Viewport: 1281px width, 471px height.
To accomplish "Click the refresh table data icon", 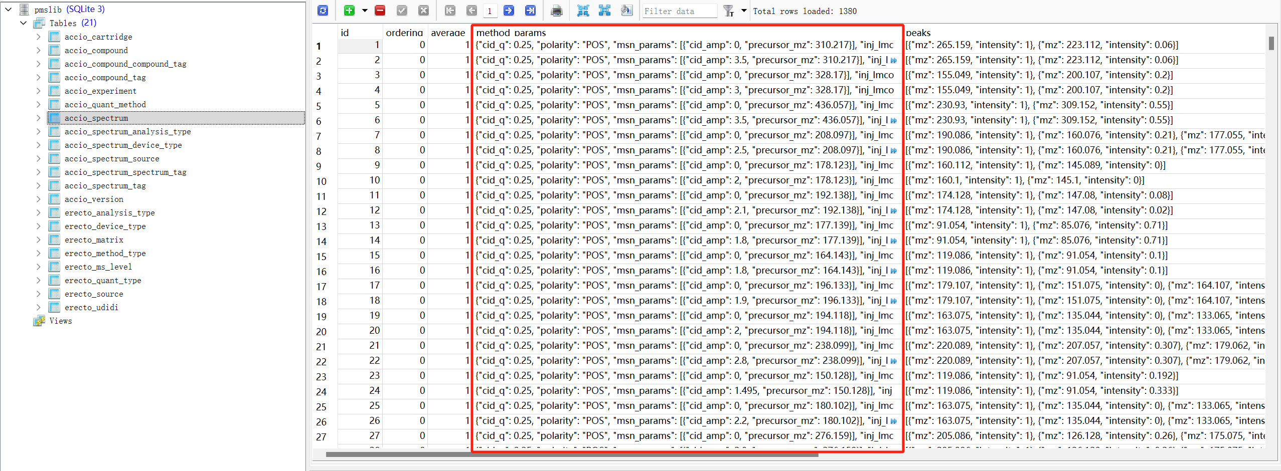I will [x=323, y=11].
